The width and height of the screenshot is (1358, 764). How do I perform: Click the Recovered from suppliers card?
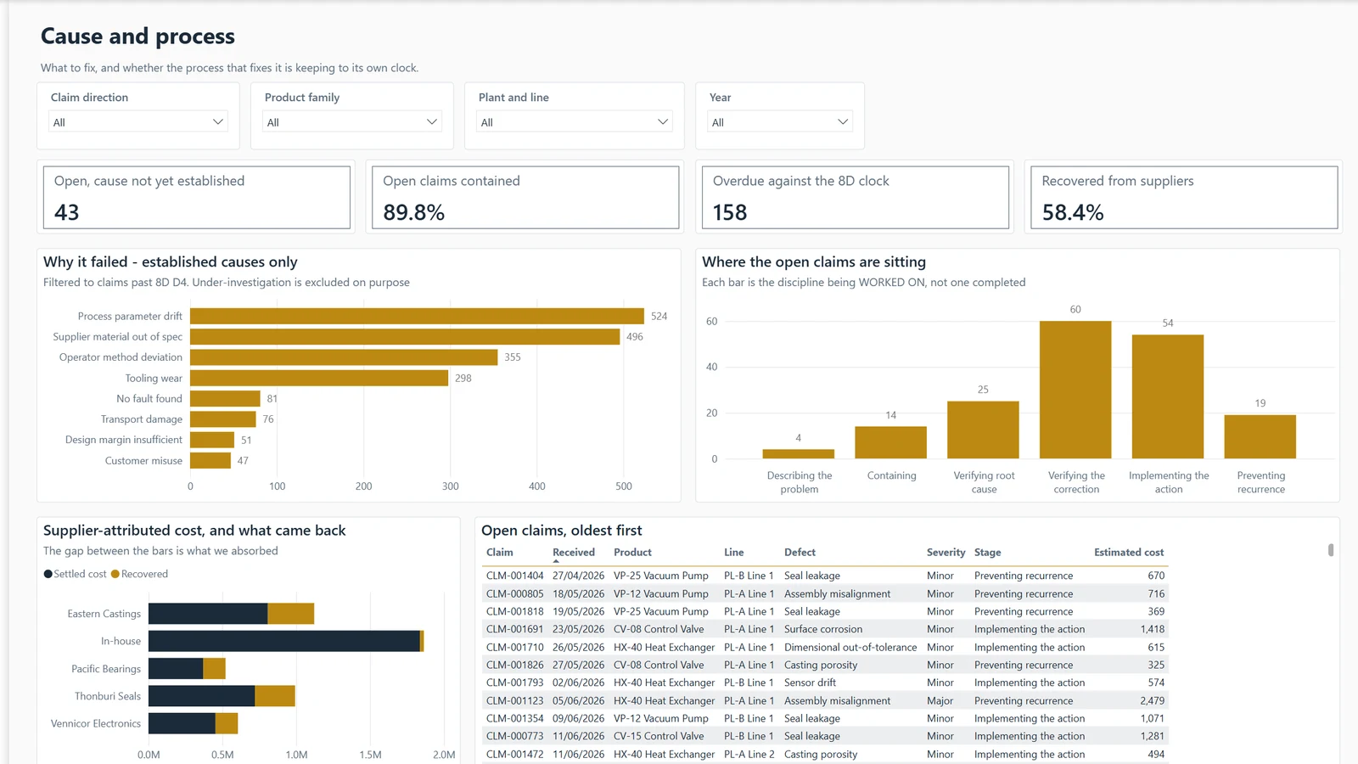pos(1184,197)
